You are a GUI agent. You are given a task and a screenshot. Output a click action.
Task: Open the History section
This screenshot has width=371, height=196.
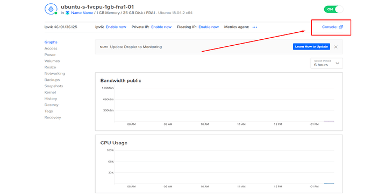point(51,99)
